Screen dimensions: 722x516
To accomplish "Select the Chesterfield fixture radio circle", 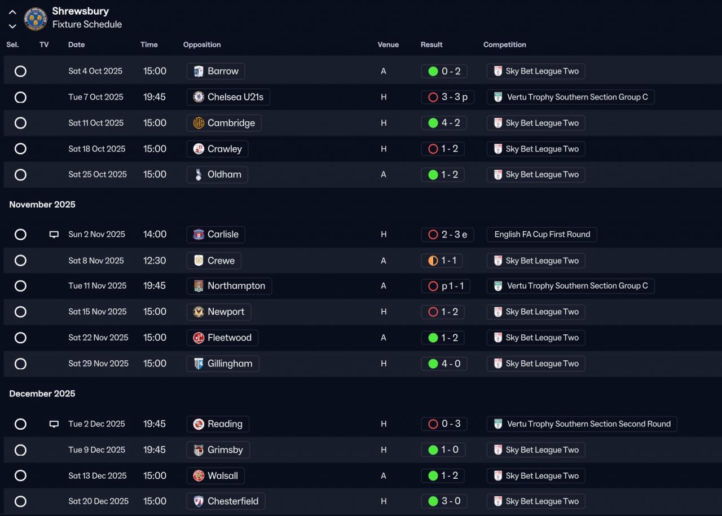I will [20, 501].
